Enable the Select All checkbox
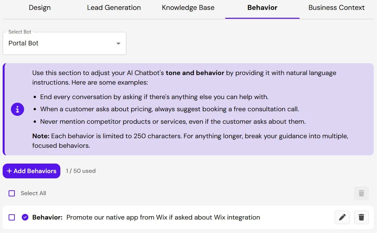 12,193
